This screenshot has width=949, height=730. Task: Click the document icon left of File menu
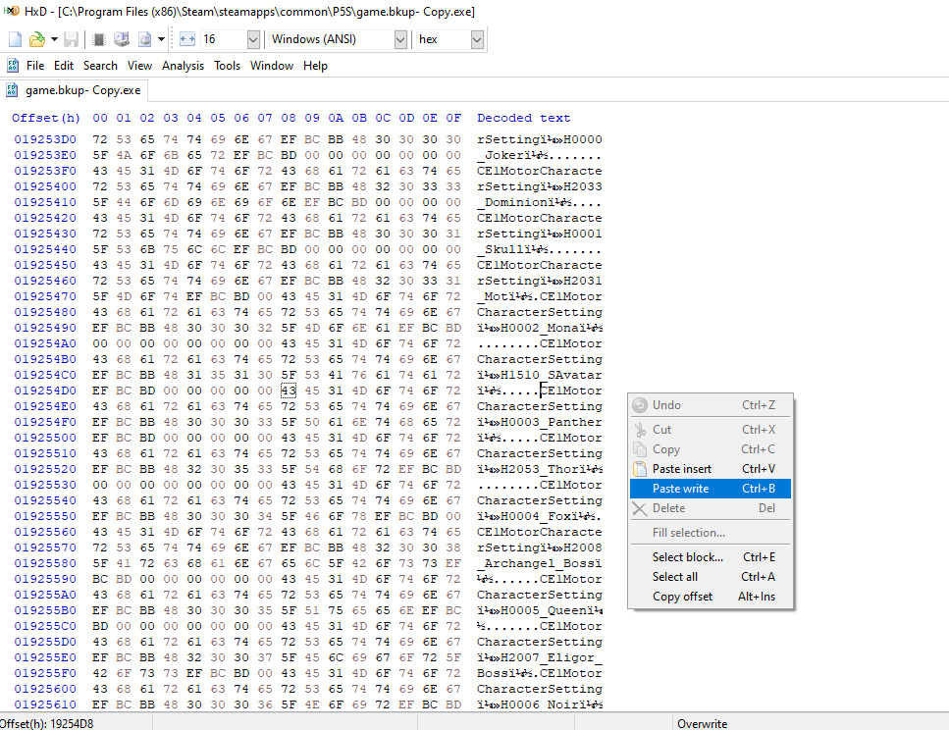[12, 66]
